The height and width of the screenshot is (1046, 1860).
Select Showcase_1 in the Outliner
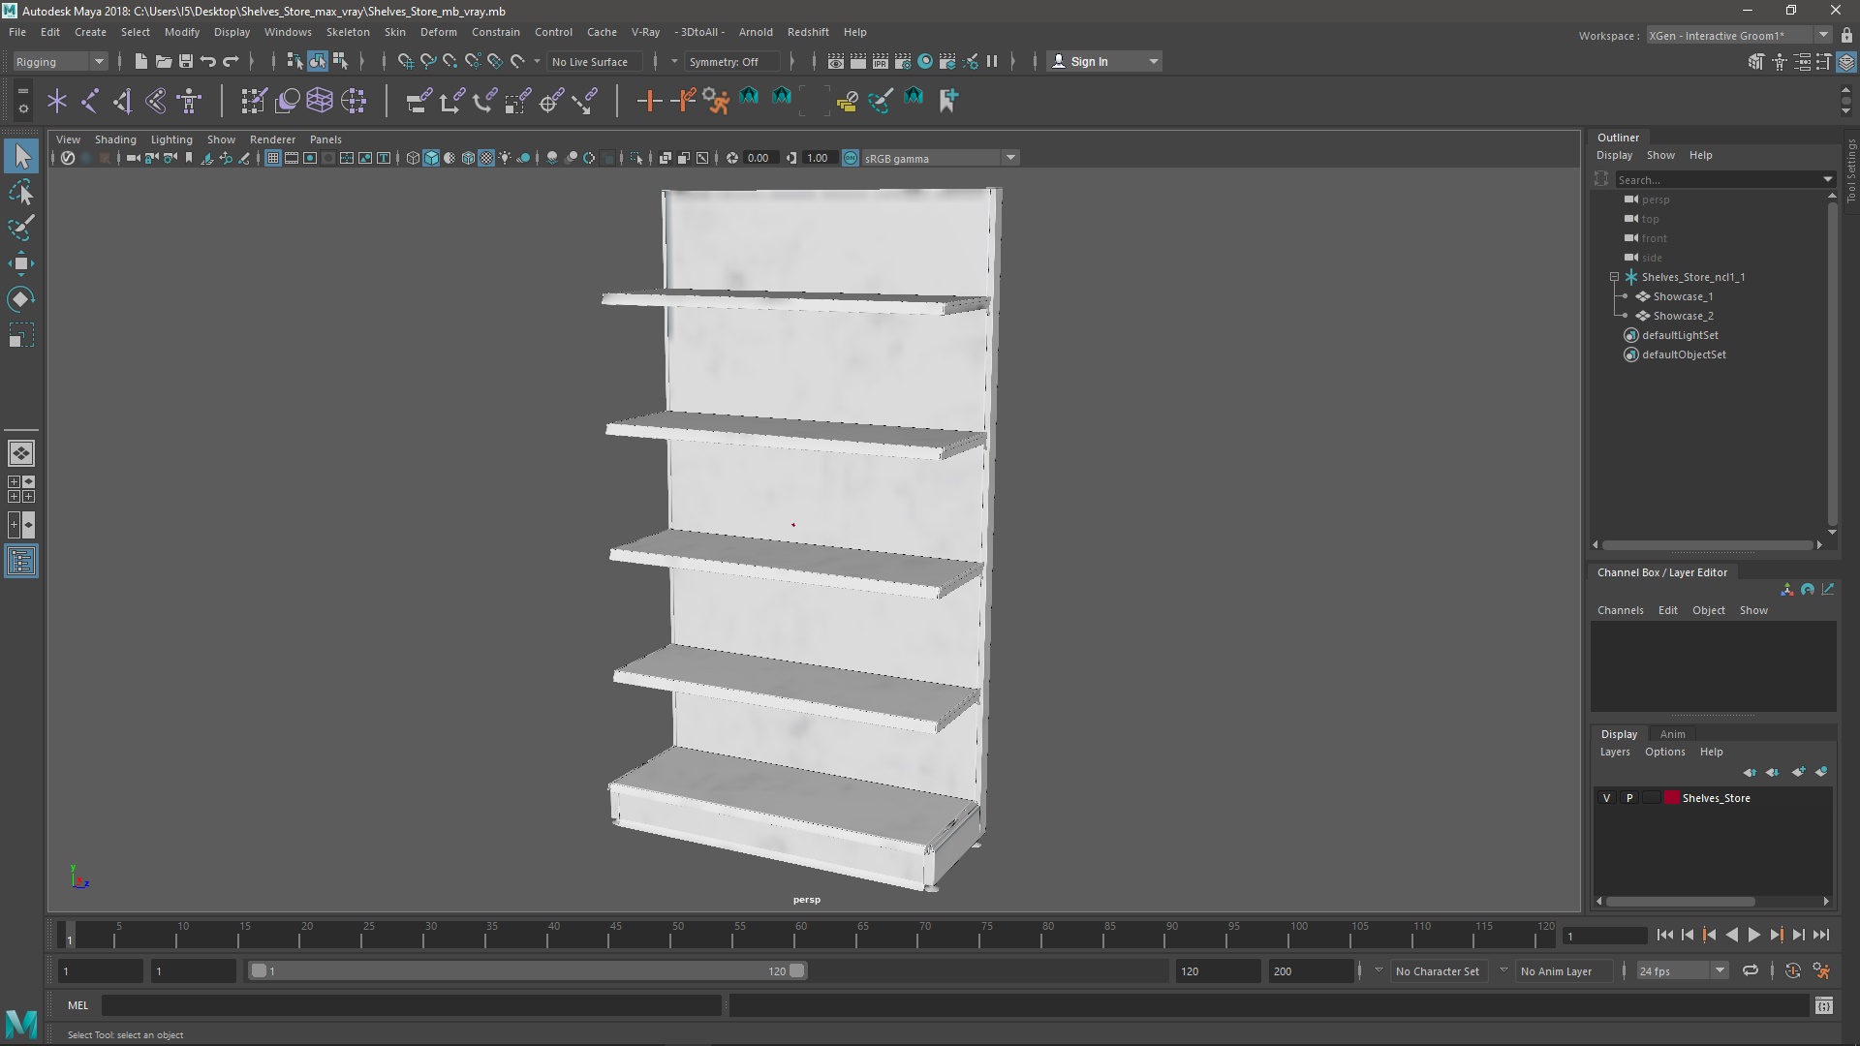[1683, 296]
